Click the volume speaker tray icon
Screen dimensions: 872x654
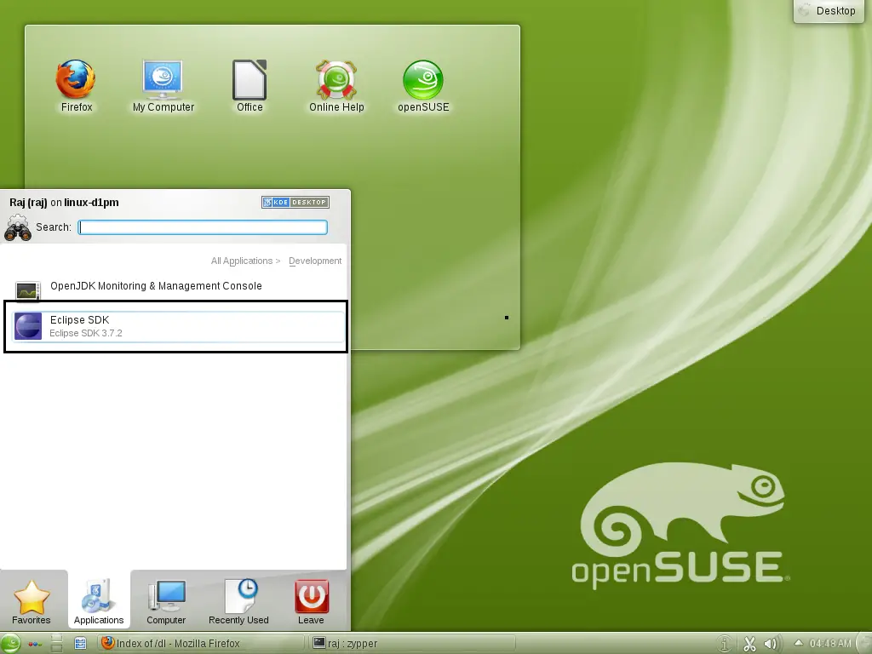click(771, 644)
